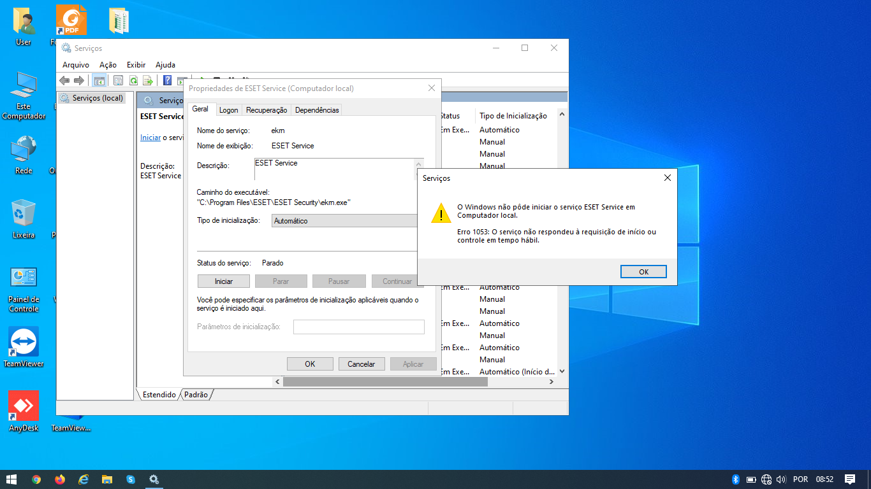Viewport: 871px width, 489px height.
Task: Open the Painel de Controle desktop icon
Action: pyautogui.click(x=24, y=289)
